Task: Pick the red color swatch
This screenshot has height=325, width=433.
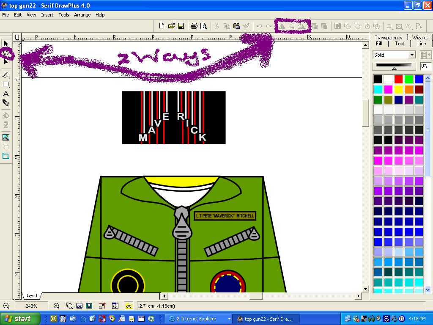Action: click(x=397, y=79)
